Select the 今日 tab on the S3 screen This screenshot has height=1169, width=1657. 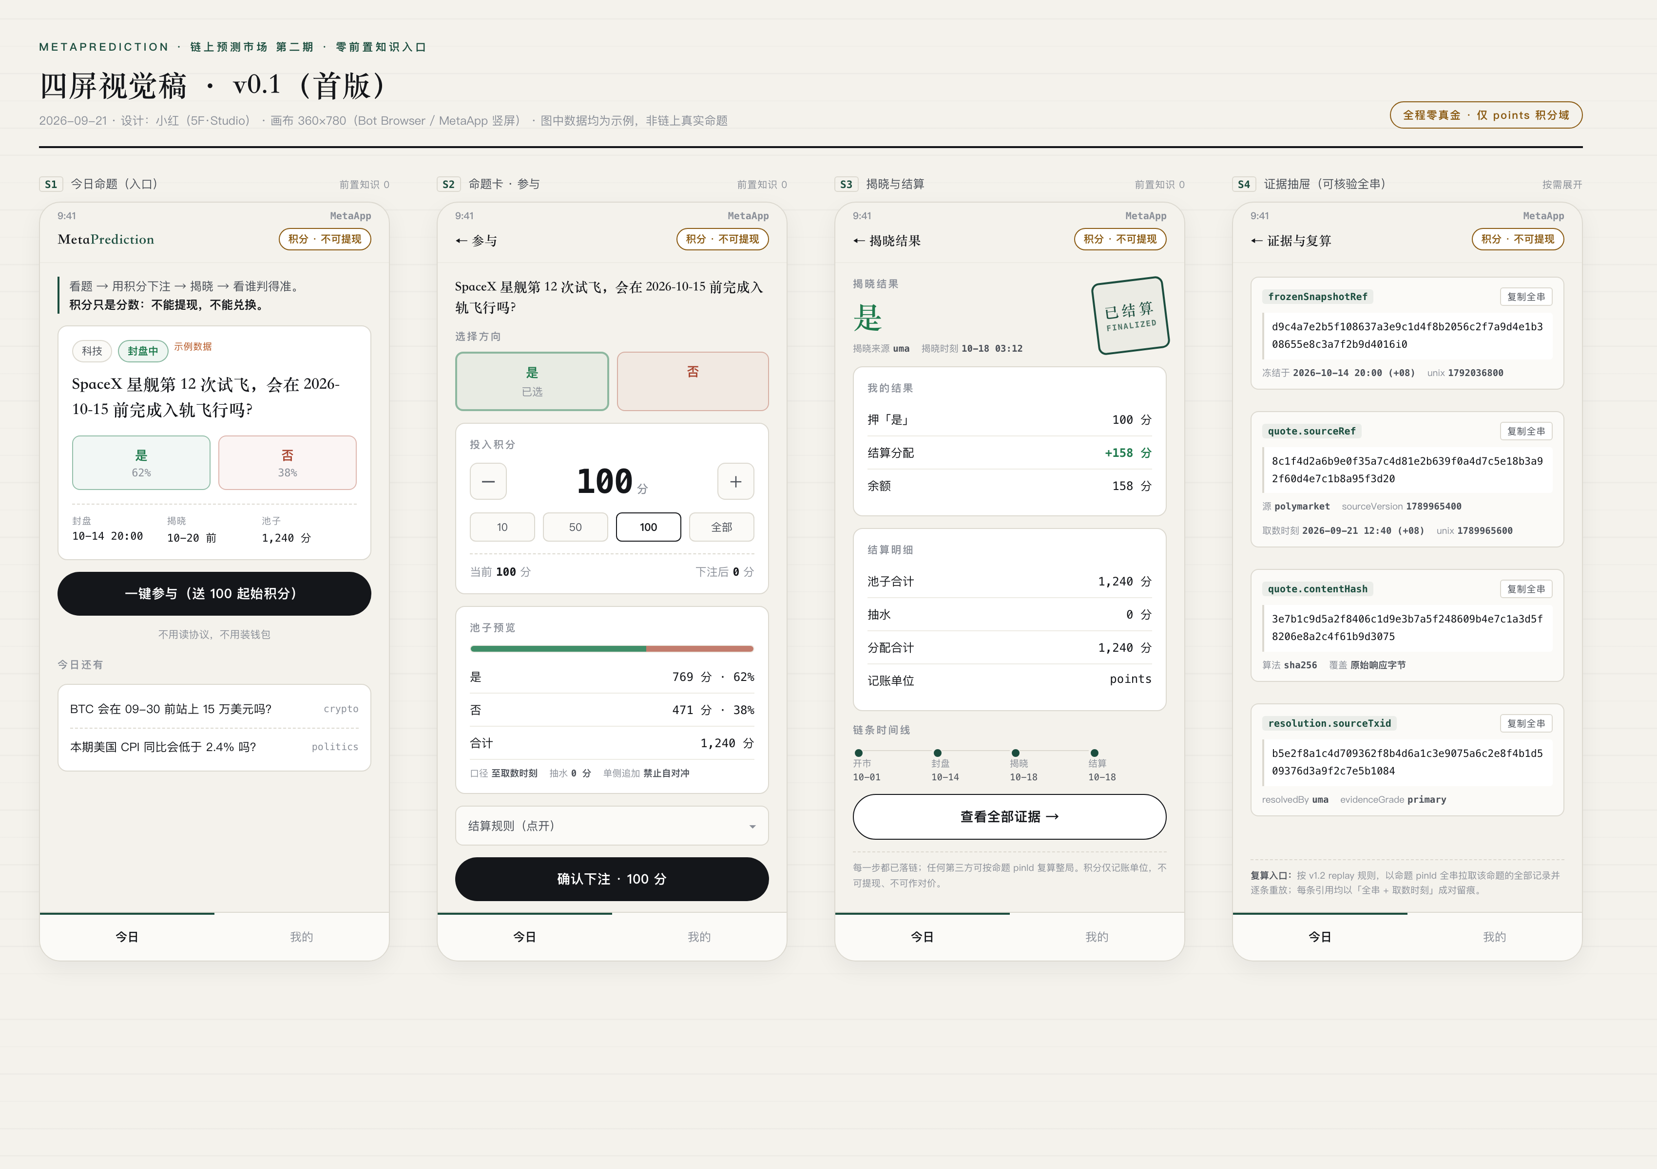coord(923,937)
